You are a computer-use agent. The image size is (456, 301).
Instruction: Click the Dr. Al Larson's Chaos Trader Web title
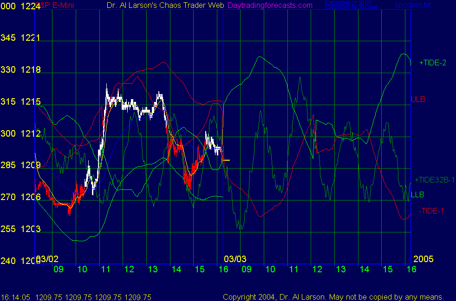point(163,5)
